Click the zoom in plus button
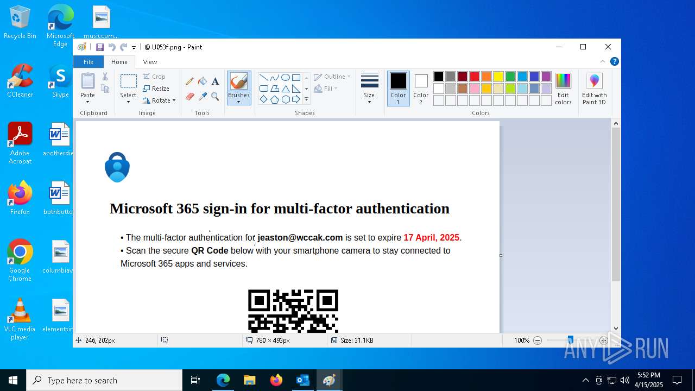This screenshot has width=695, height=391. pos(603,340)
